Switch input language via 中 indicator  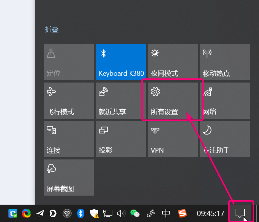166,213
